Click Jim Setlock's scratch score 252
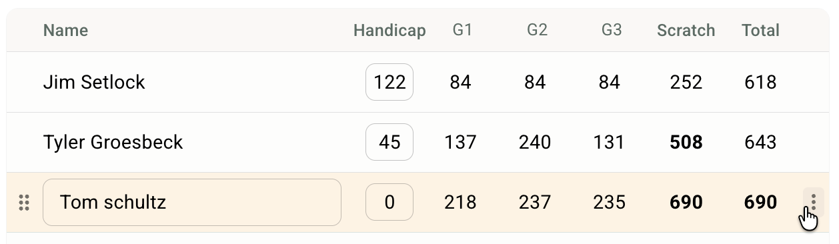Image resolution: width=839 pixels, height=244 pixels. click(x=686, y=82)
